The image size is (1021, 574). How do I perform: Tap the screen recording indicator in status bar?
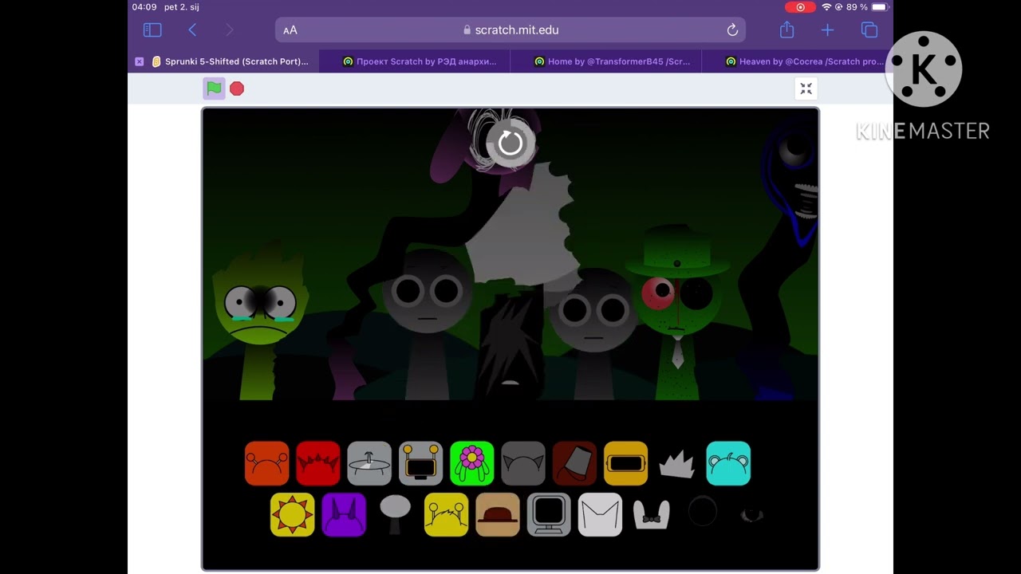click(x=800, y=7)
